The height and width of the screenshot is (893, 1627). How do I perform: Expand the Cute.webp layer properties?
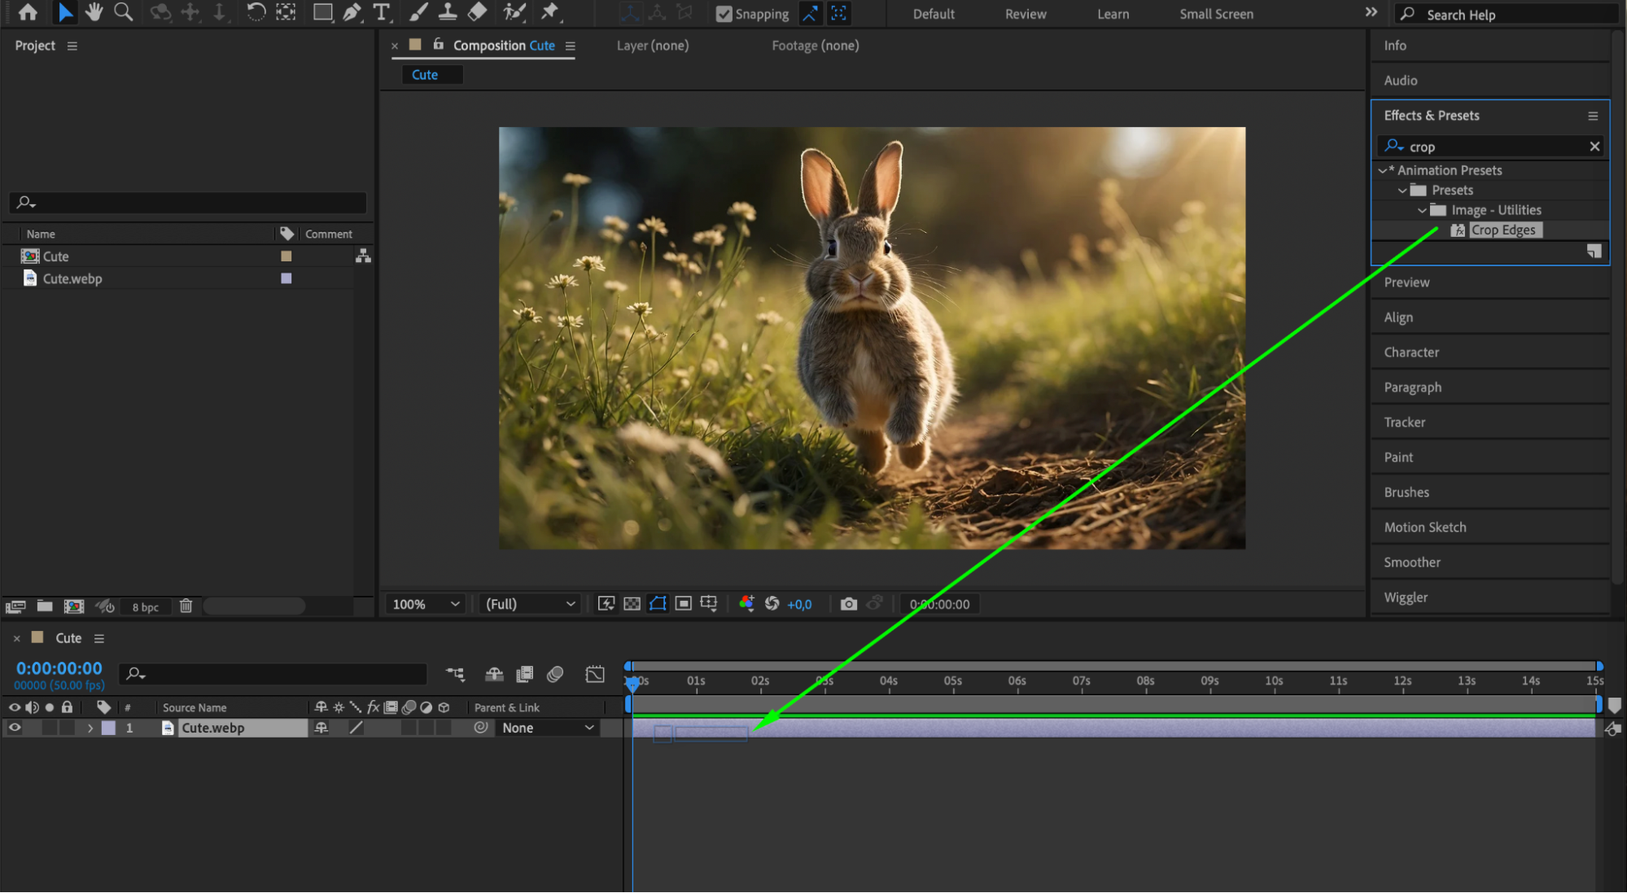[x=90, y=728]
